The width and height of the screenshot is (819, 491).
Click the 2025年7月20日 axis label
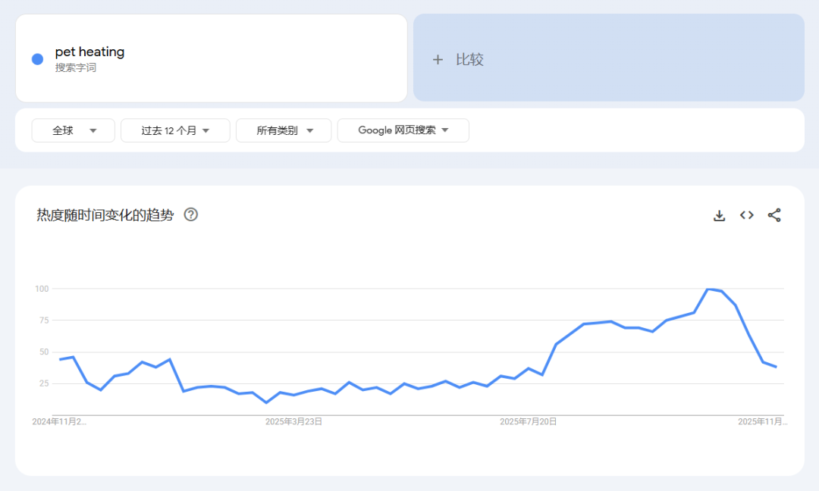[529, 421]
